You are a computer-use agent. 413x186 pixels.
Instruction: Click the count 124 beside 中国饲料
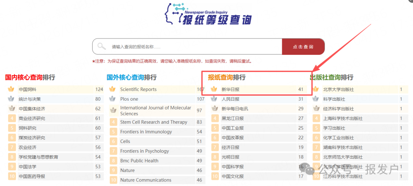(99, 90)
